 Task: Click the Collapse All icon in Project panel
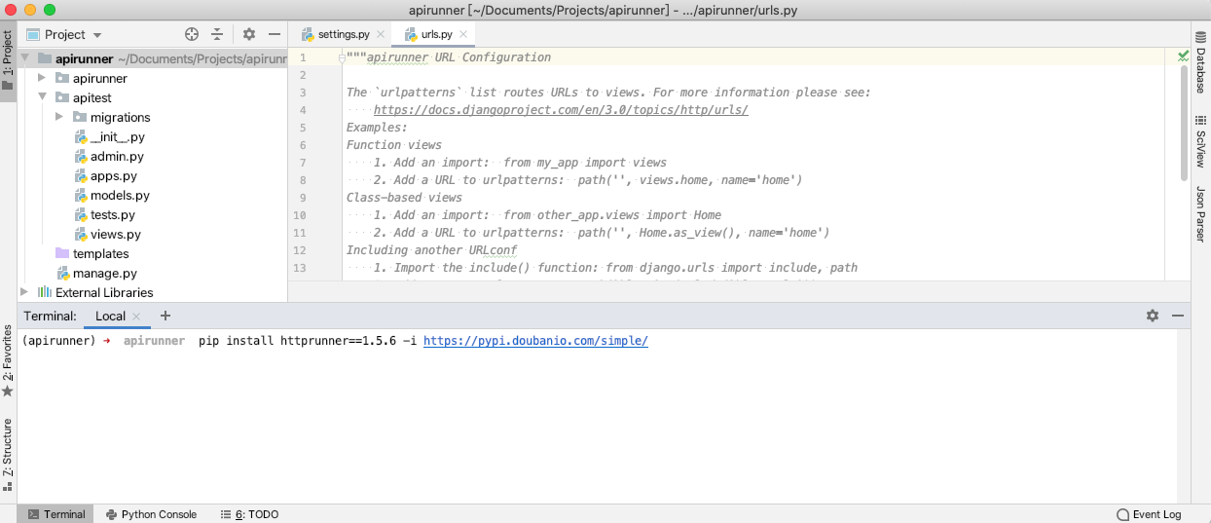click(x=216, y=34)
